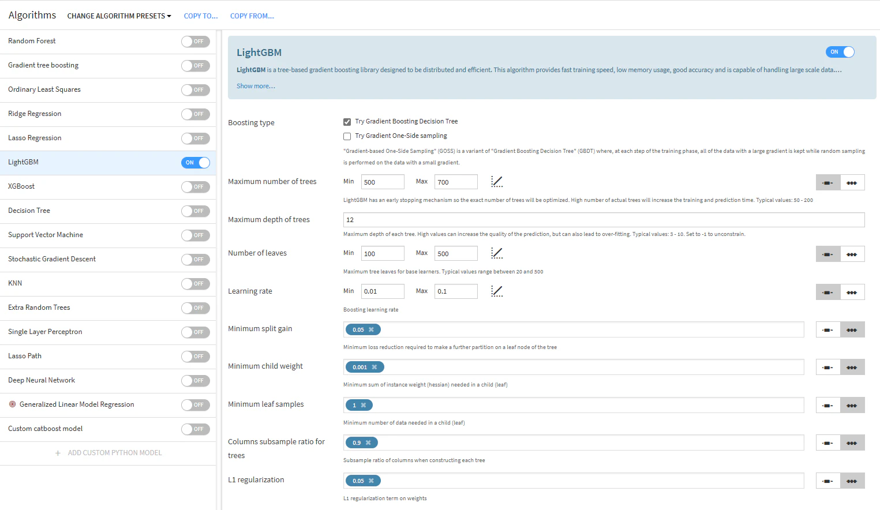The height and width of the screenshot is (510, 880).
Task: Click the Max field for Learning rate
Action: (456, 291)
